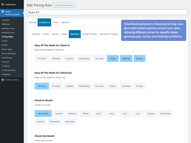The height and width of the screenshot is (143, 191).
Task: Select April as check-in month
Action: tap(99, 114)
